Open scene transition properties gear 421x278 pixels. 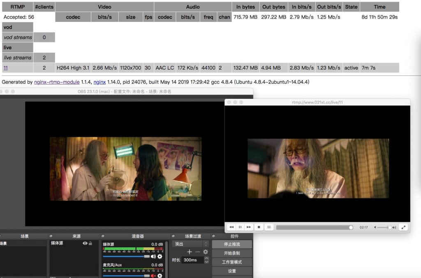pos(206,252)
